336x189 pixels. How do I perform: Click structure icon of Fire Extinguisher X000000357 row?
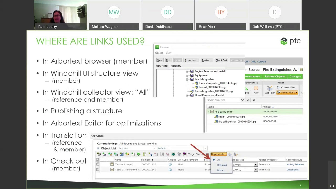(x=212, y=112)
